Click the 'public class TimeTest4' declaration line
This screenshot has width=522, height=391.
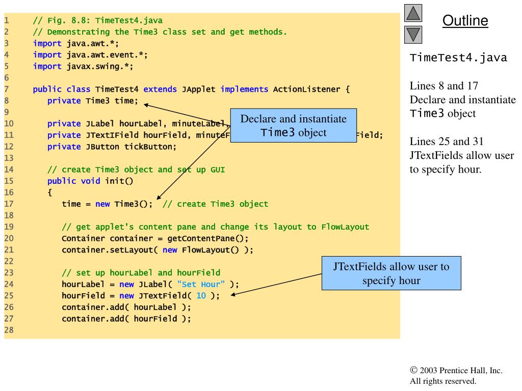(x=191, y=89)
